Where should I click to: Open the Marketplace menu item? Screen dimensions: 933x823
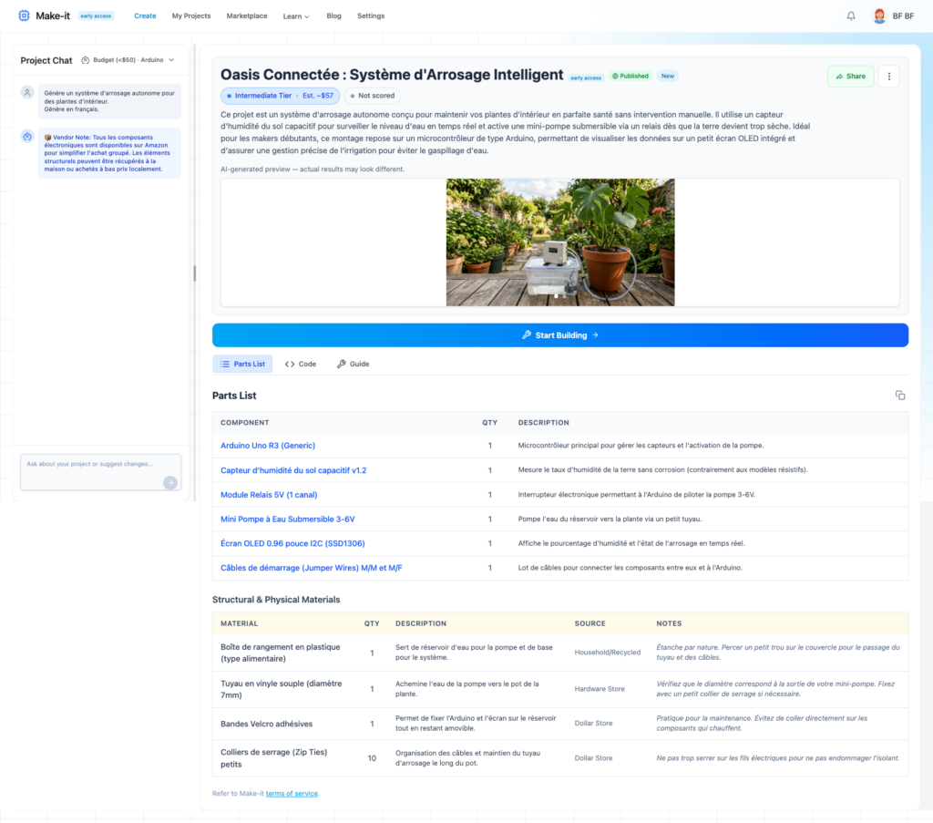pyautogui.click(x=247, y=16)
